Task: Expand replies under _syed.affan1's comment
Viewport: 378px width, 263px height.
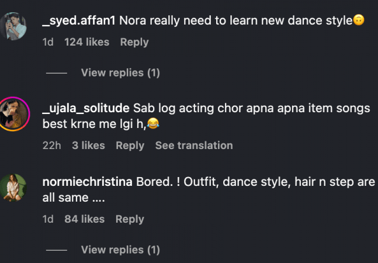Action: click(x=120, y=72)
